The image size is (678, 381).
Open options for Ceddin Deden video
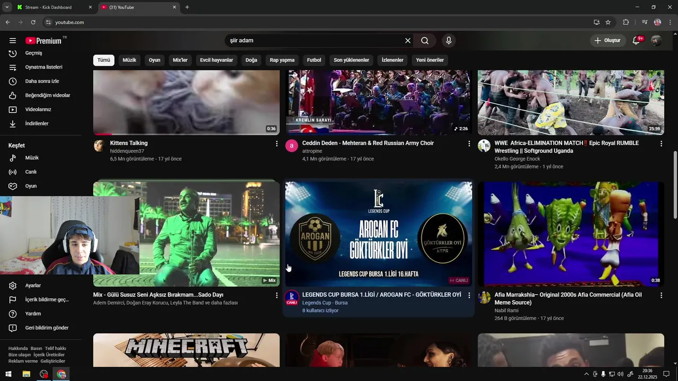click(x=469, y=143)
